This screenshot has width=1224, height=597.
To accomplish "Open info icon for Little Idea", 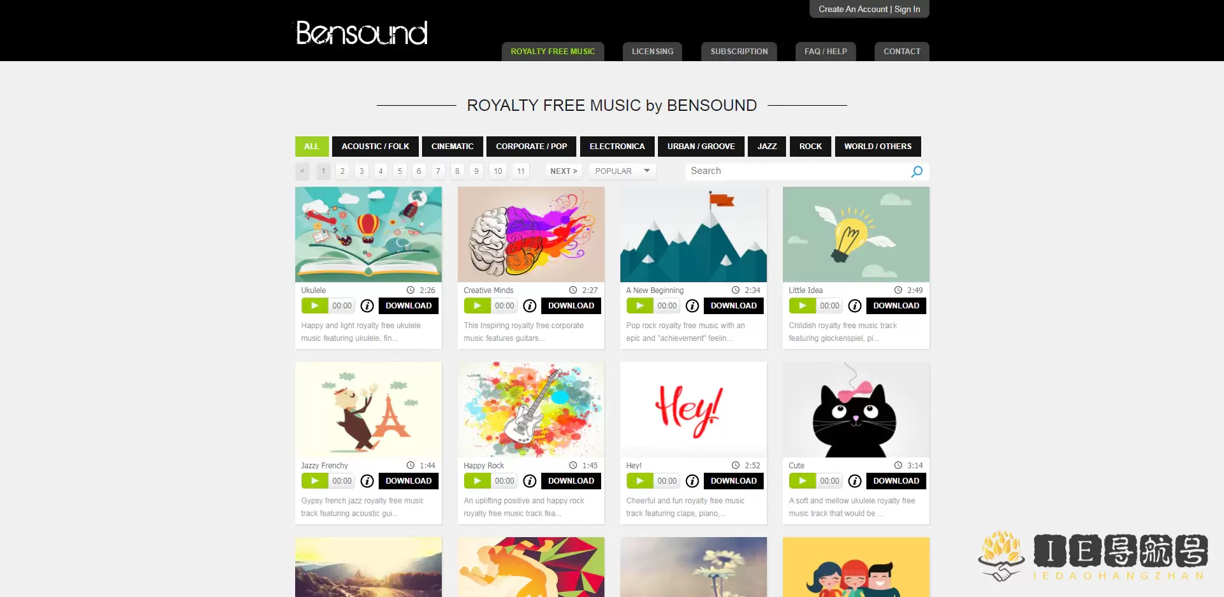I will click(x=855, y=306).
